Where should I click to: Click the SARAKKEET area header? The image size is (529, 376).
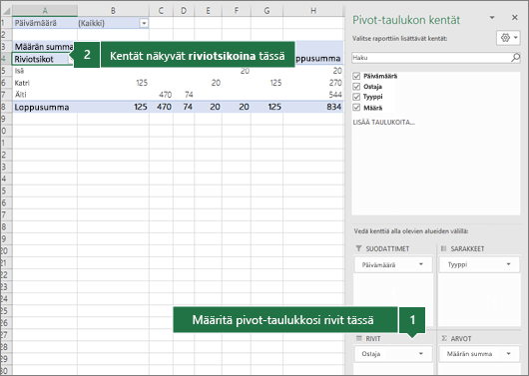click(x=467, y=248)
